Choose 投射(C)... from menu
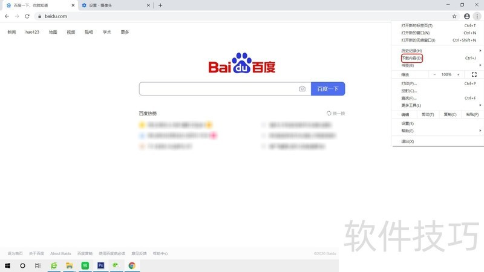This screenshot has height=272, width=484. click(x=438, y=91)
